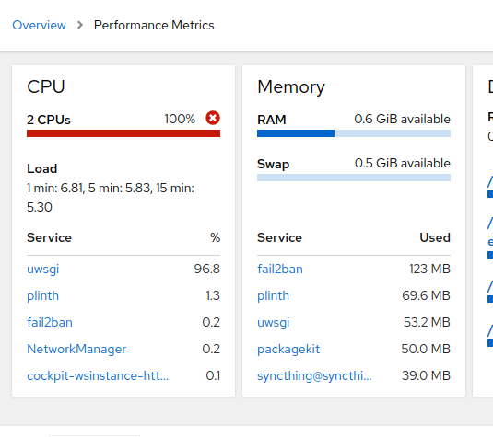
Task: Open uwsgi service in CPU list
Action: coord(43,269)
